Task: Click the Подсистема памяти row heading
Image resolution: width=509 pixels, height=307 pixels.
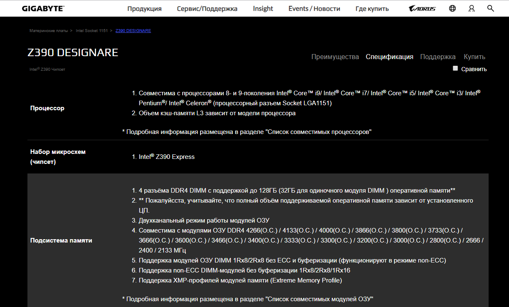Action: tap(61, 240)
